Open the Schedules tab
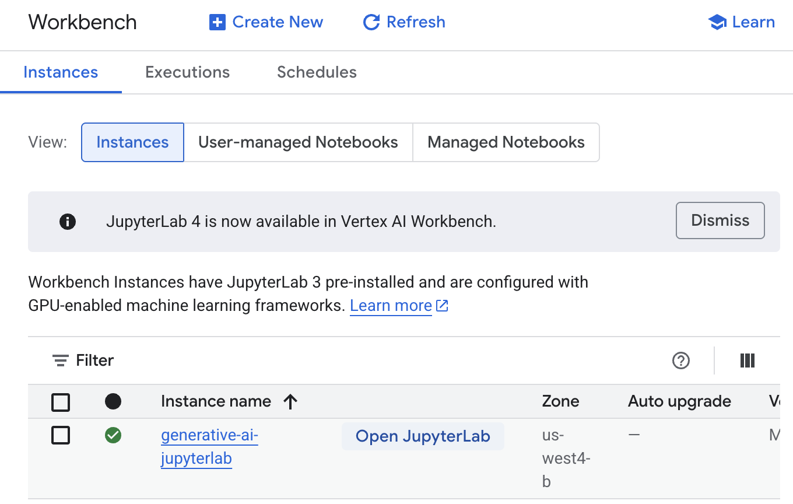Screen dimensions: 793x504 pos(317,72)
